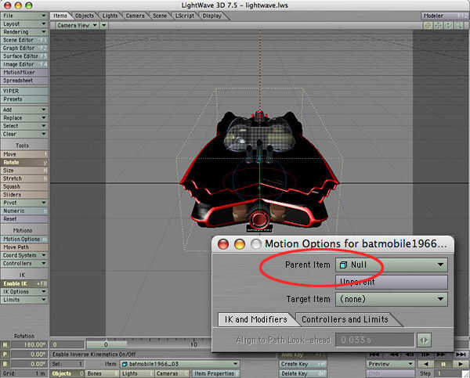Toggle the Bank rotation channel B
Viewport: 470px width, 378px height.
pyautogui.click(x=5, y=364)
